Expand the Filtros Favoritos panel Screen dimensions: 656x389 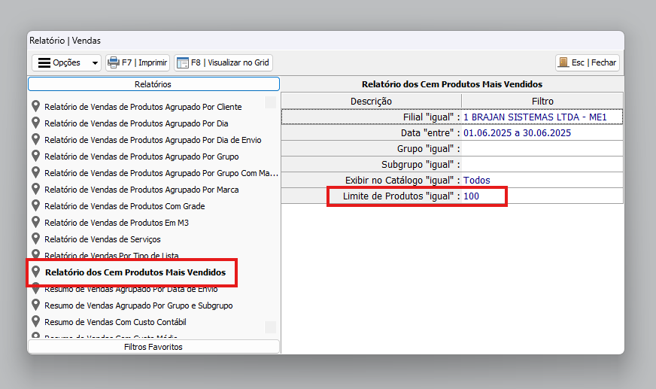pos(153,347)
